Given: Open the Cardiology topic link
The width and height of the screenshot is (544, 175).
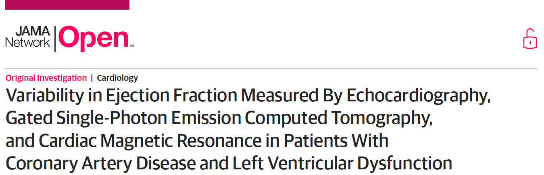Looking at the screenshot, I should pyautogui.click(x=117, y=78).
